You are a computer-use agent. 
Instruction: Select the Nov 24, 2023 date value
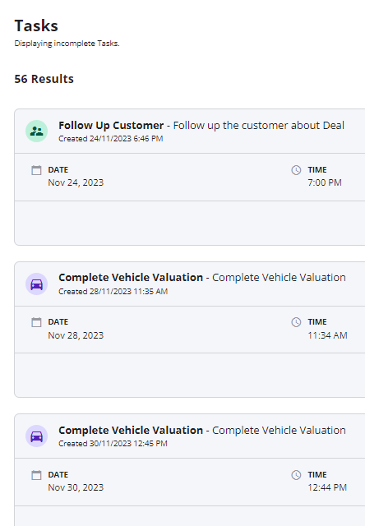[76, 182]
